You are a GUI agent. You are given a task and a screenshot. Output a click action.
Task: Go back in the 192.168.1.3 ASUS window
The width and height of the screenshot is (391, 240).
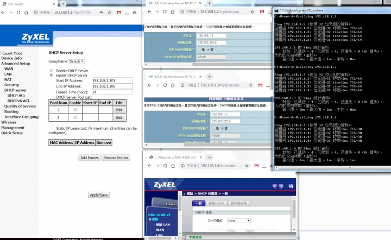coord(149,85)
